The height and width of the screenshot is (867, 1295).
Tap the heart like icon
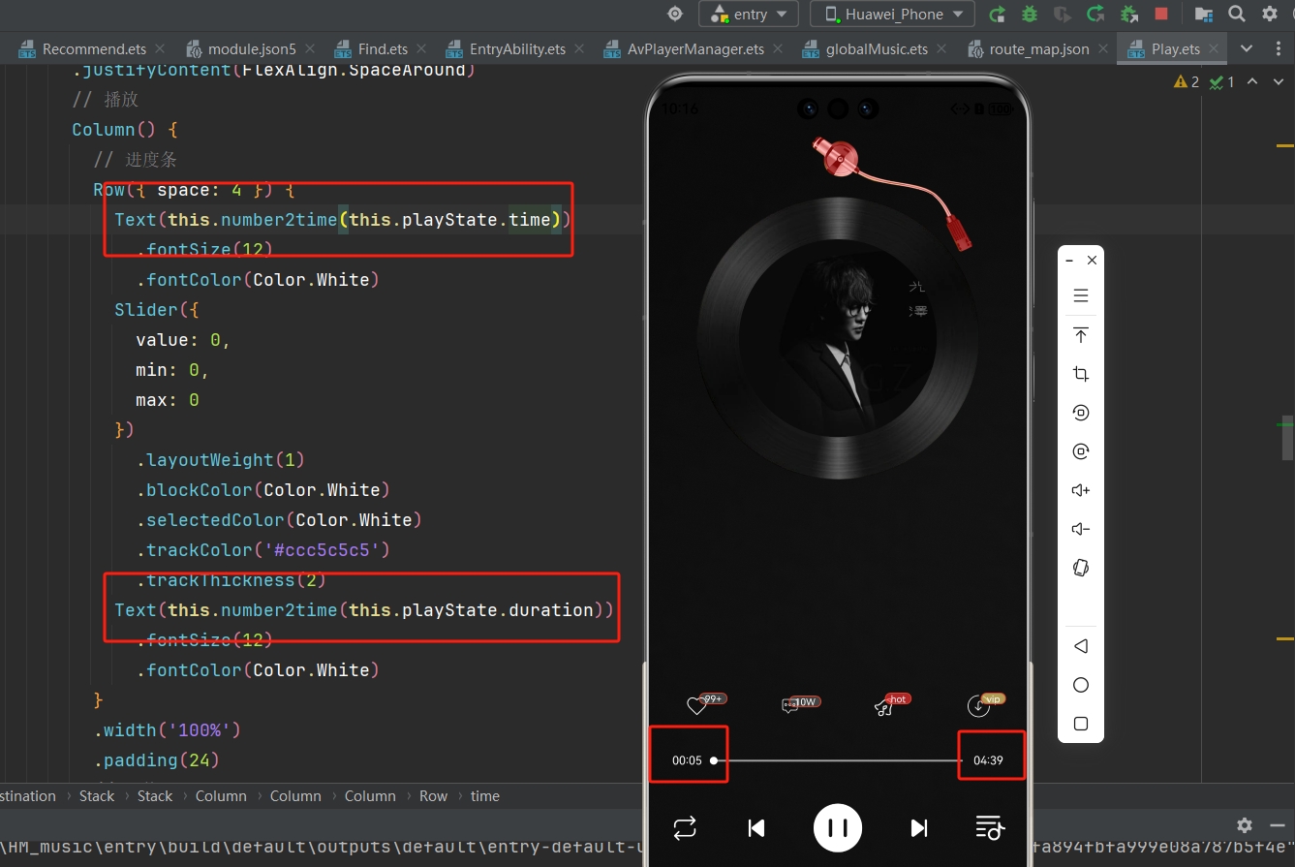click(x=696, y=706)
